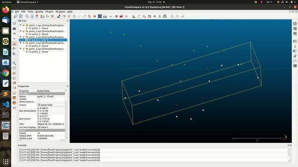Toggle the point_3 - Cloud checkbox
The height and width of the screenshot is (167, 298).
(27, 40)
